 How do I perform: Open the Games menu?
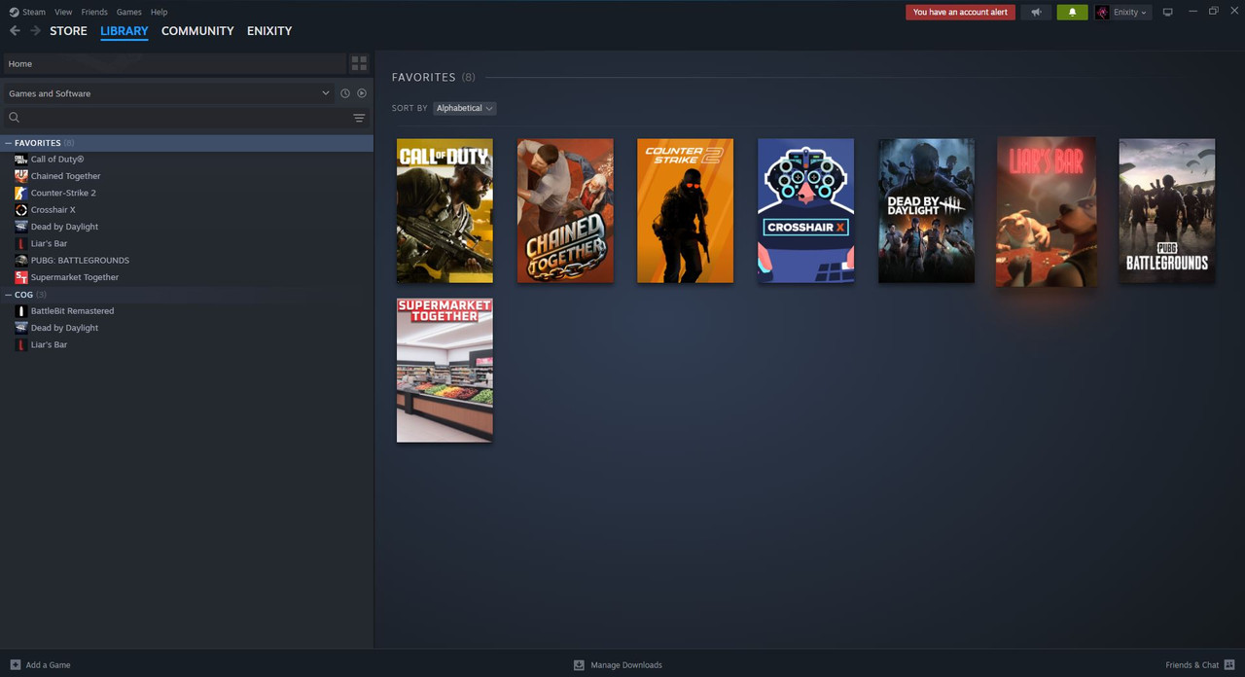128,12
